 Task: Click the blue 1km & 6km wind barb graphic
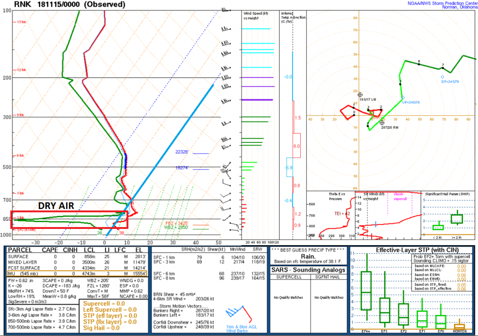[239, 314]
